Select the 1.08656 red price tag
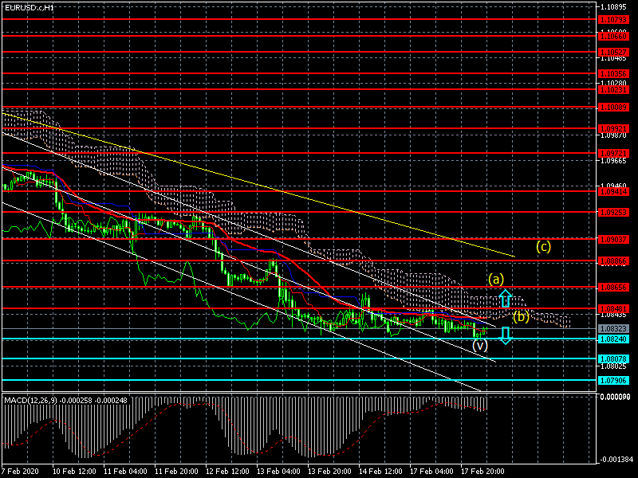The height and width of the screenshot is (478, 638). 614,288
